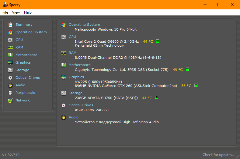
Task: Click the Audio speaker icon in sidebar
Action: [x=10, y=85]
